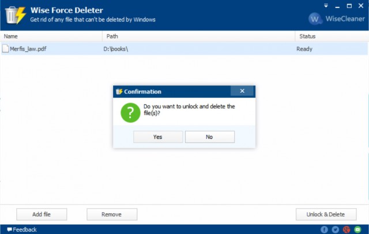Sort by the Name column header
Screen dimensions: 369x234
[x=51, y=36]
